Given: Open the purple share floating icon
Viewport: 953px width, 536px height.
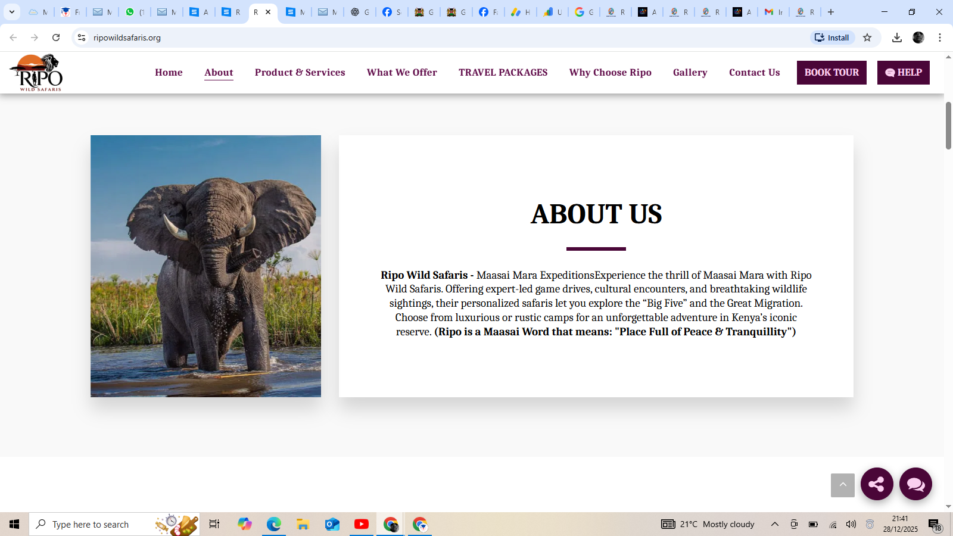Looking at the screenshot, I should pos(877,484).
